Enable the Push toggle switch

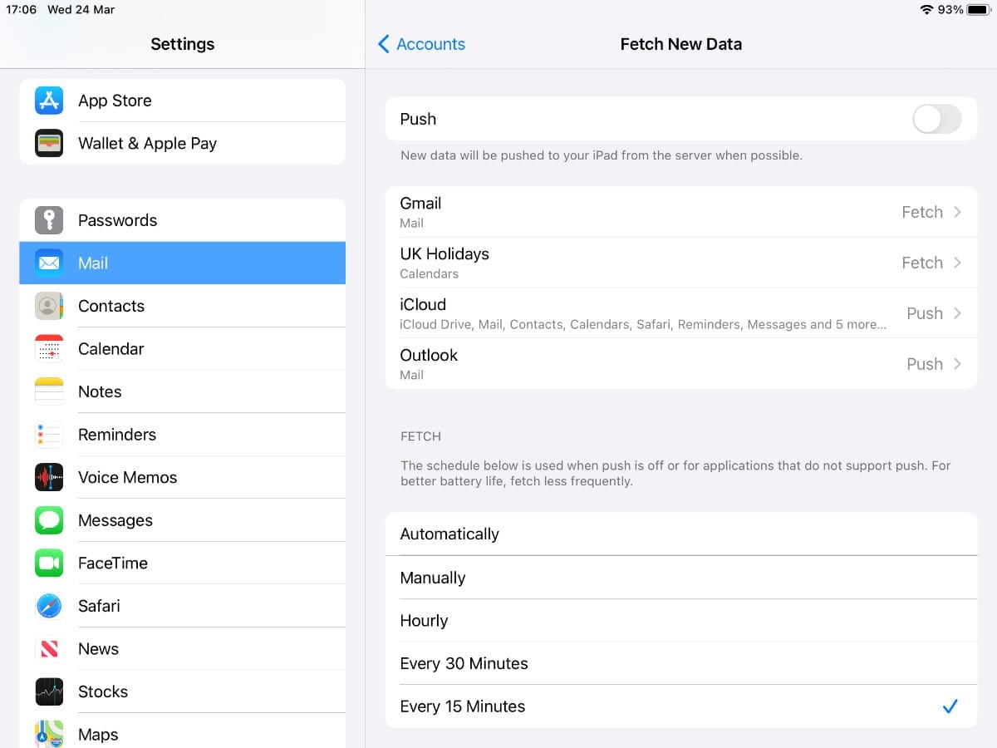point(936,119)
